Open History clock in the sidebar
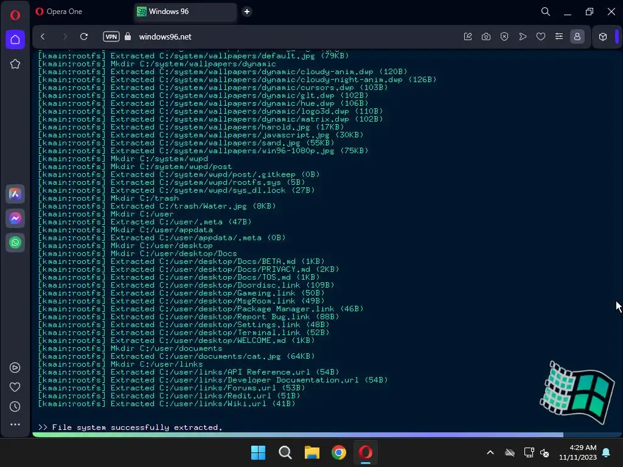 click(15, 407)
